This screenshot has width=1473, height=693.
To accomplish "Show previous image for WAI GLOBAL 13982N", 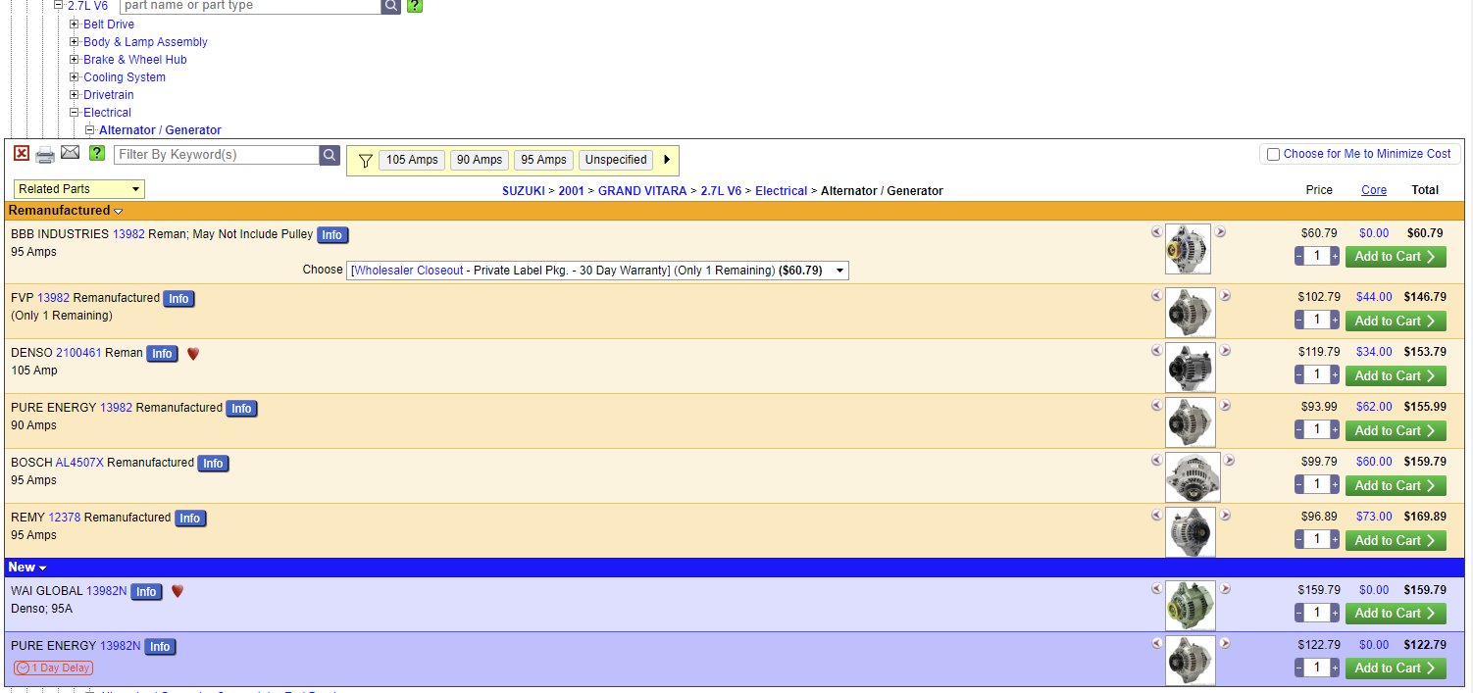I will 1157,589.
